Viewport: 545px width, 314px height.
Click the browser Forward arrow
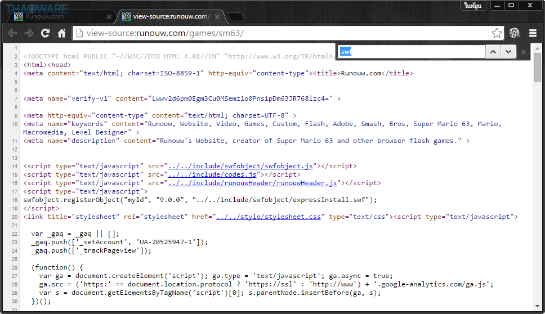click(x=29, y=33)
